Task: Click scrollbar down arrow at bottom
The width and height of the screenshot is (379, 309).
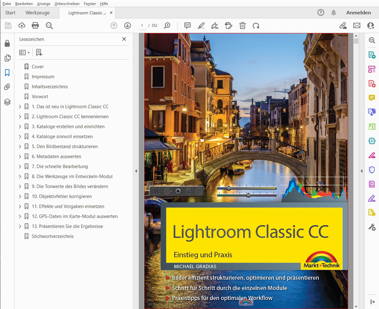Action: tap(356, 307)
